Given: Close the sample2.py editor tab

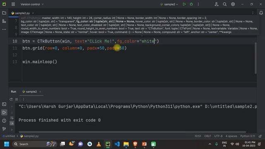Looking at the screenshot, I should 33,13.
